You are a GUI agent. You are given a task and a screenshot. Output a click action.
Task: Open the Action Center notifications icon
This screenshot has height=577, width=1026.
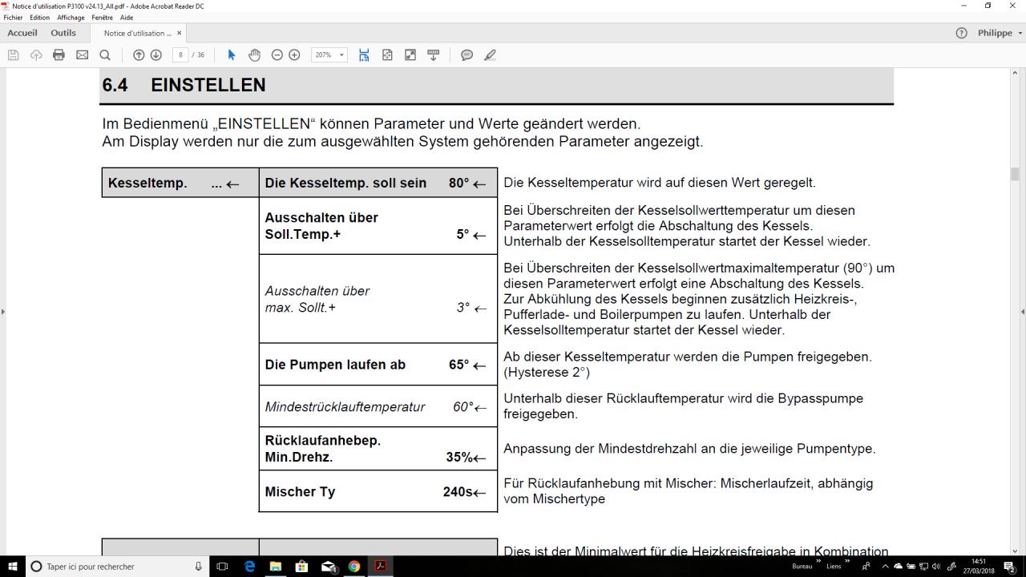(x=1010, y=567)
